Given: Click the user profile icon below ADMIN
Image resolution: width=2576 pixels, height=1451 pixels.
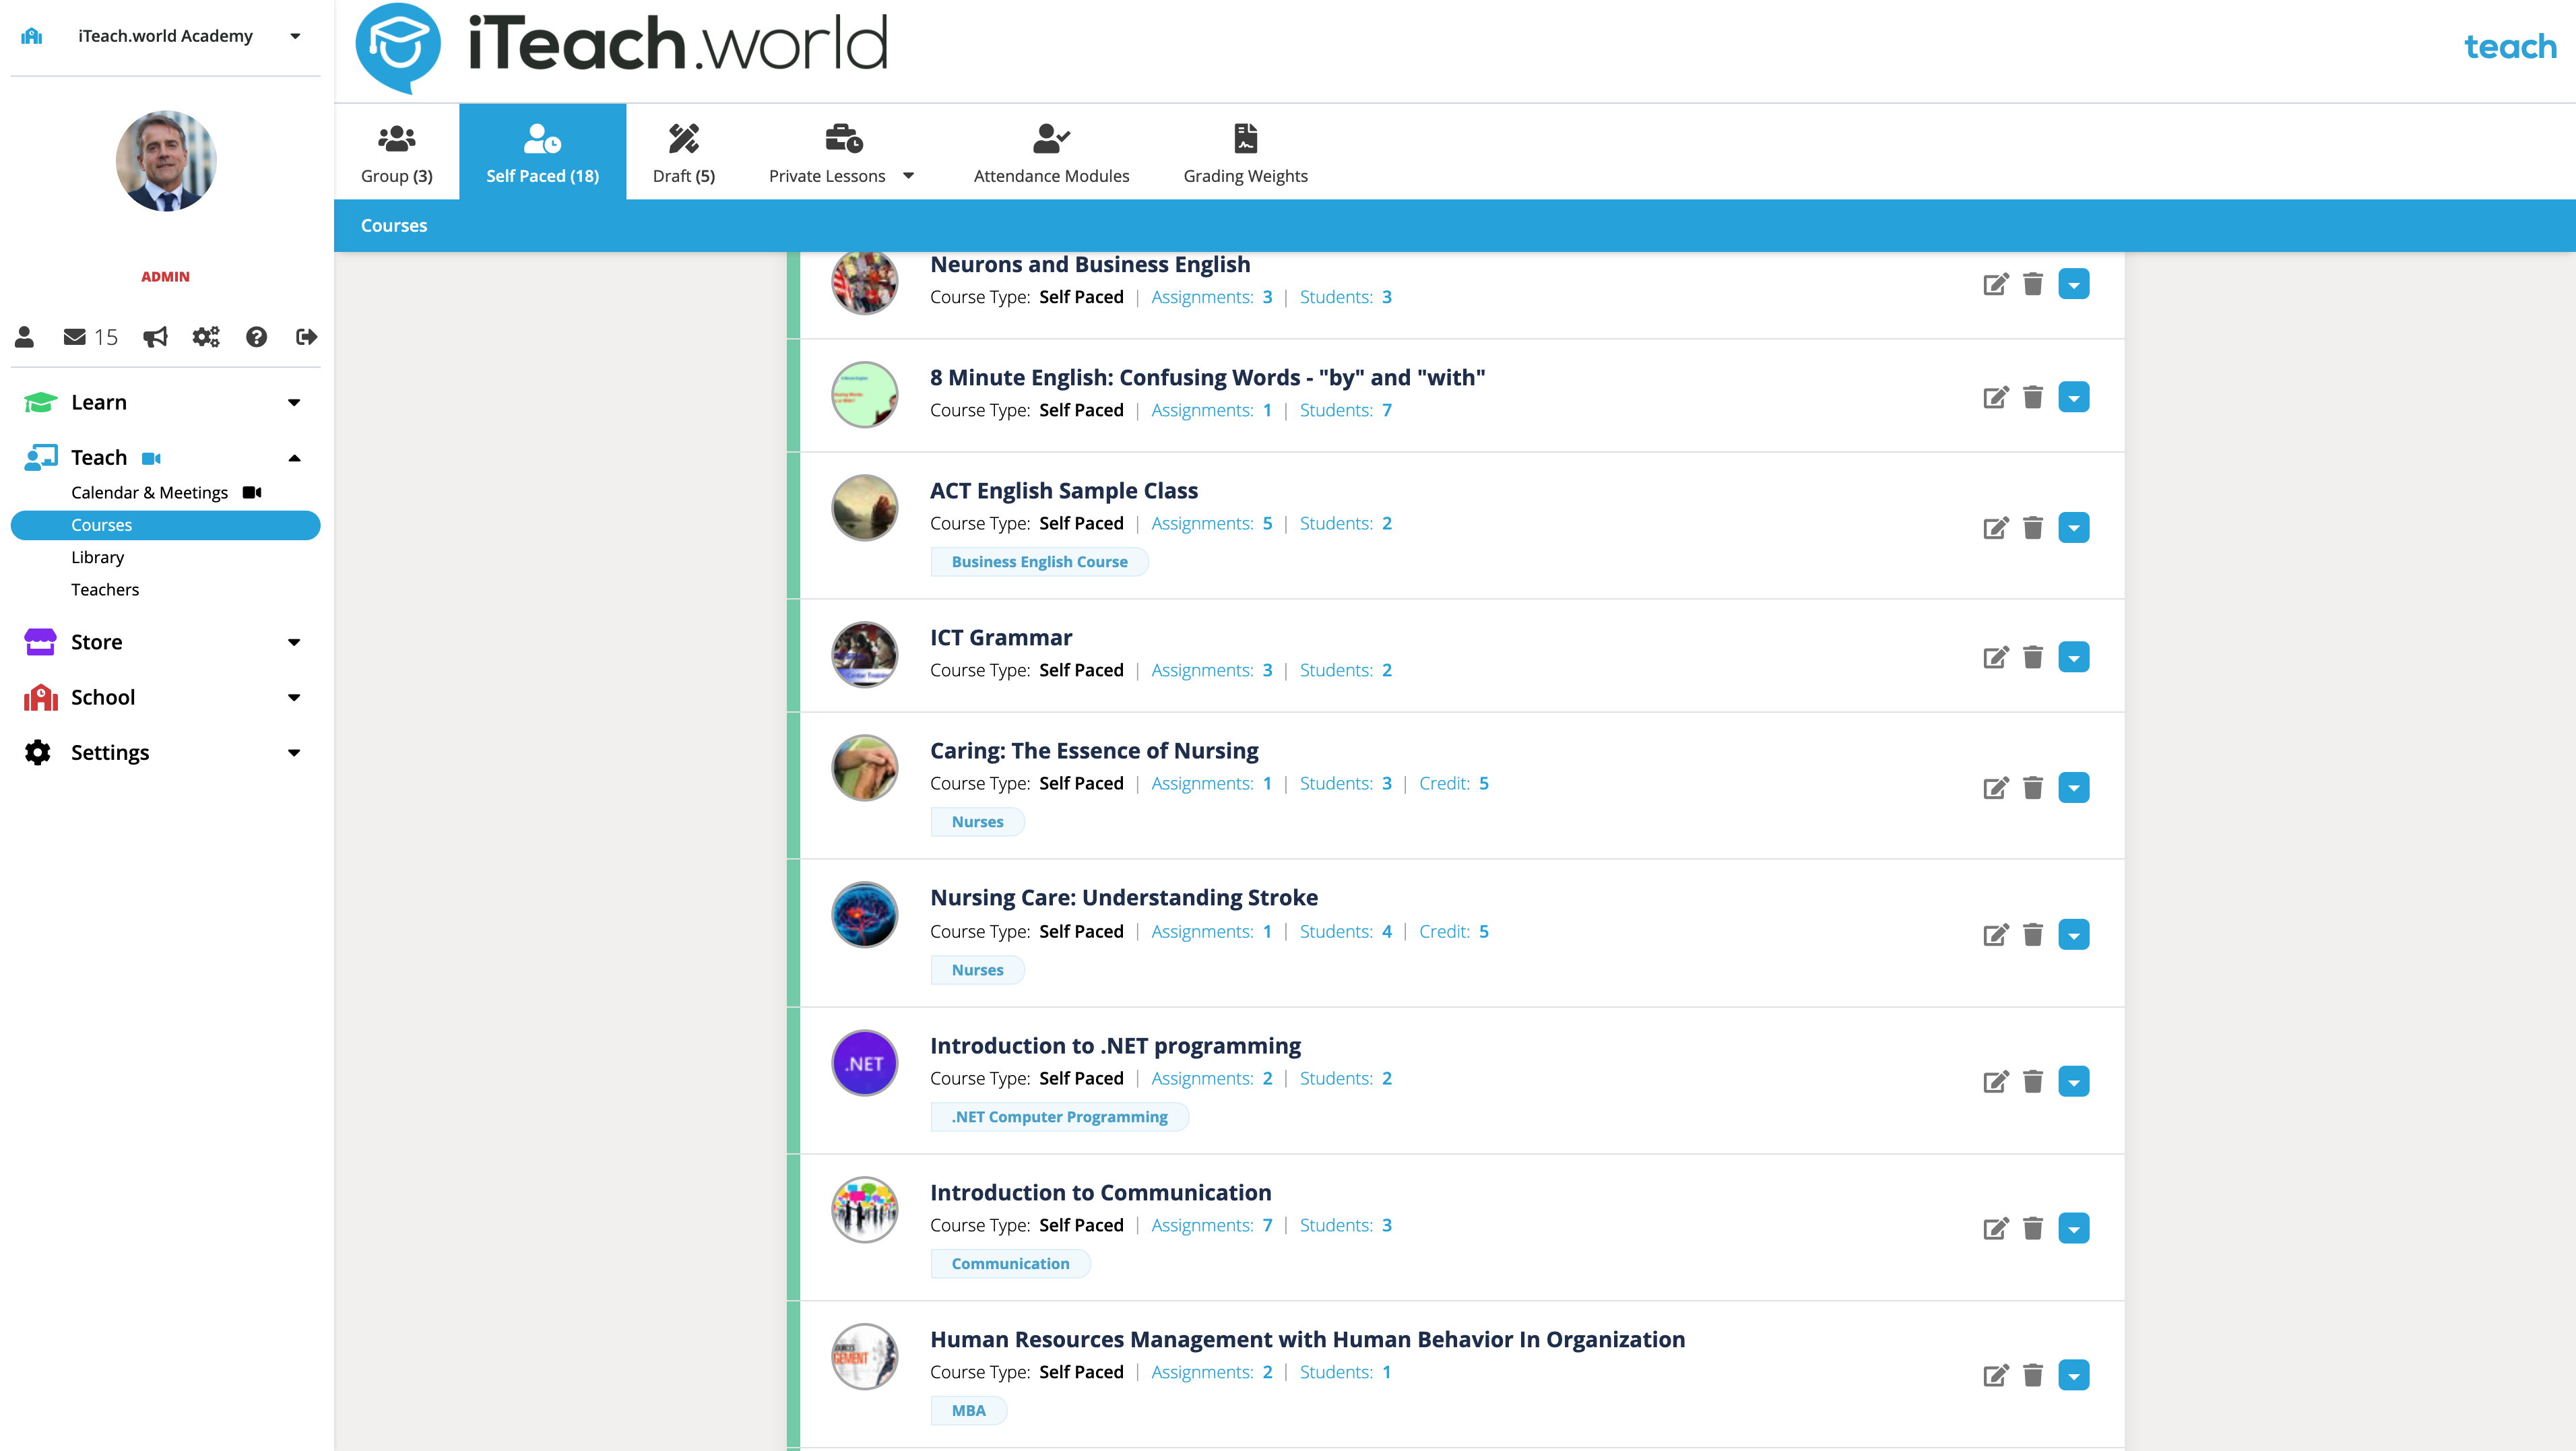Looking at the screenshot, I should click(25, 337).
